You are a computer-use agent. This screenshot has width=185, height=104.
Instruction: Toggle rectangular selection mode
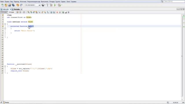pyautogui.click(x=39, y=12)
